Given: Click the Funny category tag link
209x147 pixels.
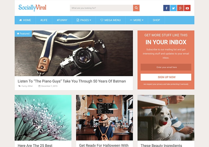Looking at the screenshot, I should pos(24,86).
